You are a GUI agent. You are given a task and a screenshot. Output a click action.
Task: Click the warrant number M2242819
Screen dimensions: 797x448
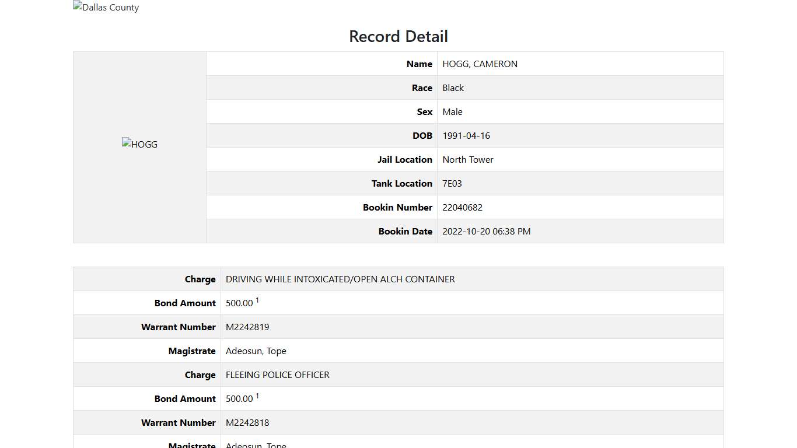click(247, 327)
